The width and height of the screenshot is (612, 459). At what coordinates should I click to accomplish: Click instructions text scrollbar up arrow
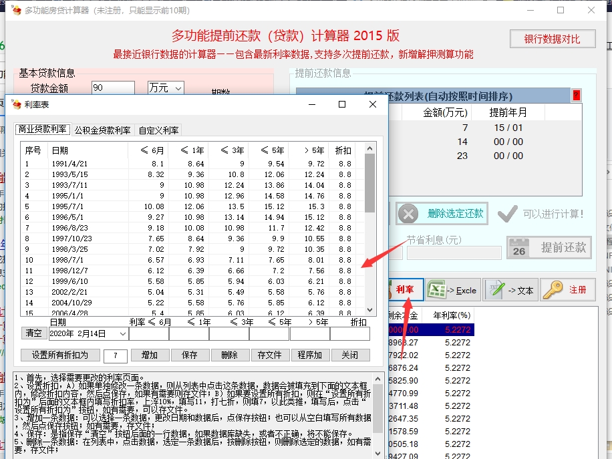[377, 379]
